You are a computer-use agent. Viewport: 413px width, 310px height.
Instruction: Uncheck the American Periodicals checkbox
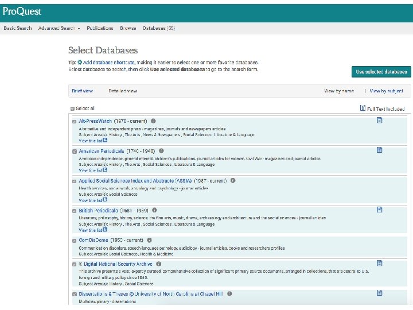tap(74, 152)
